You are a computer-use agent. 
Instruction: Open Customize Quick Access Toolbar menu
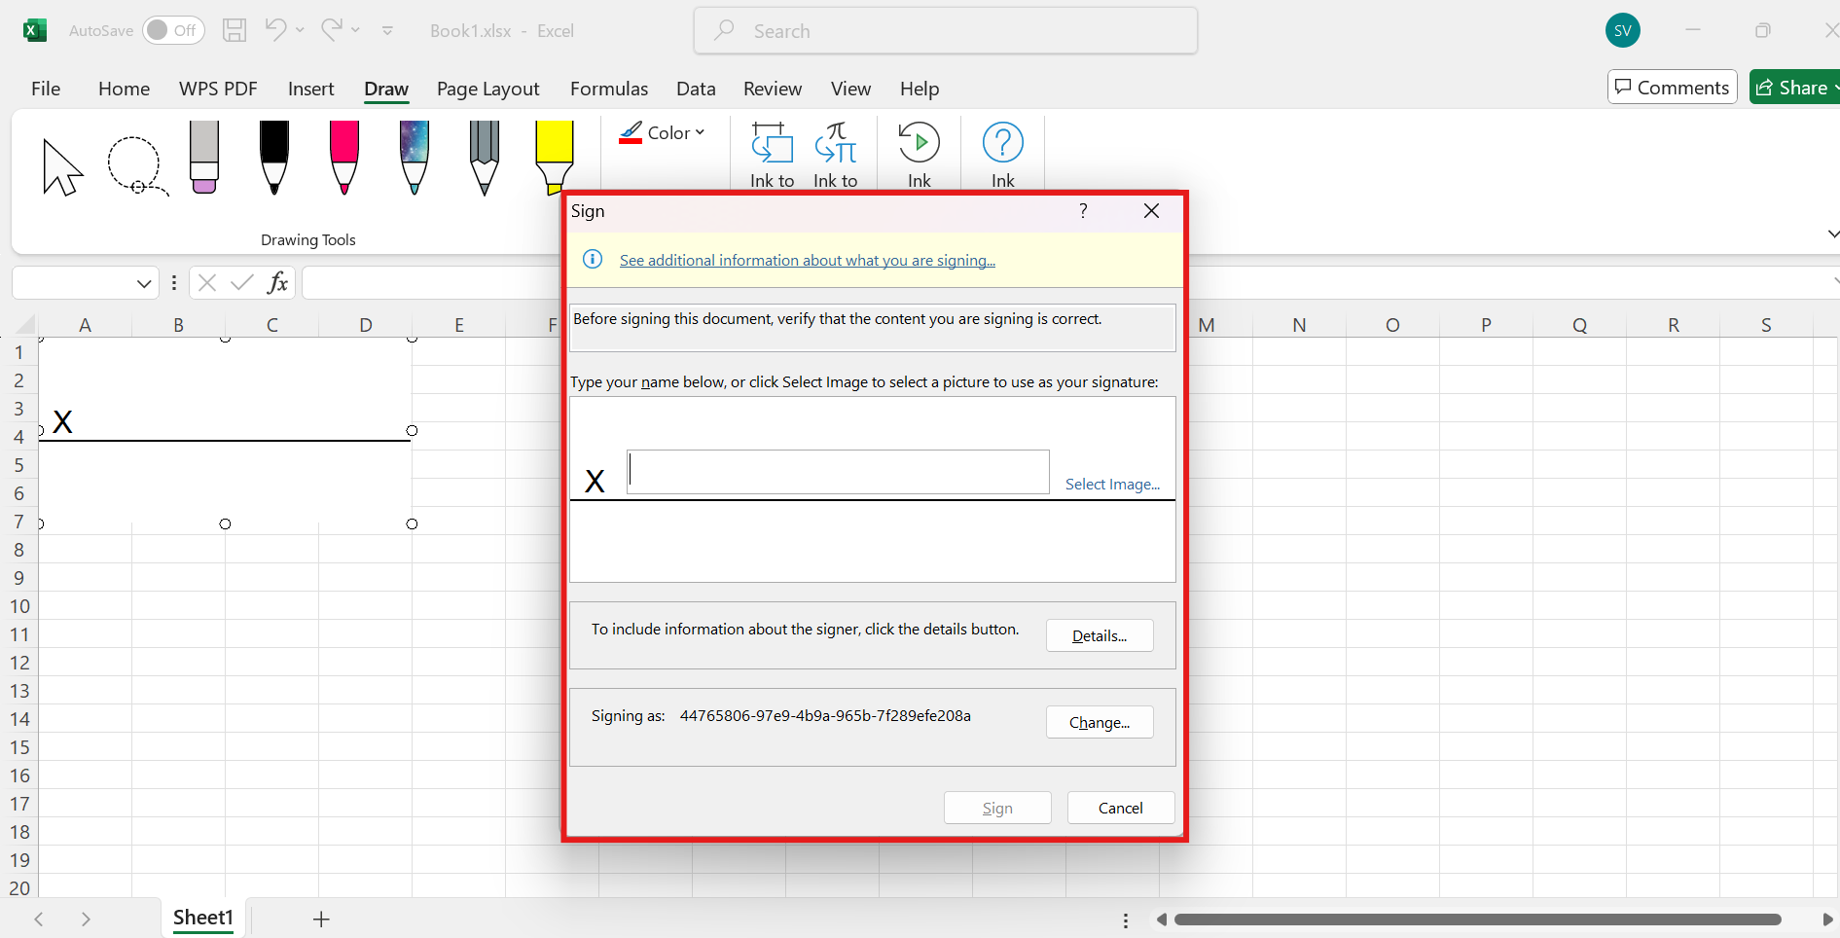click(387, 30)
